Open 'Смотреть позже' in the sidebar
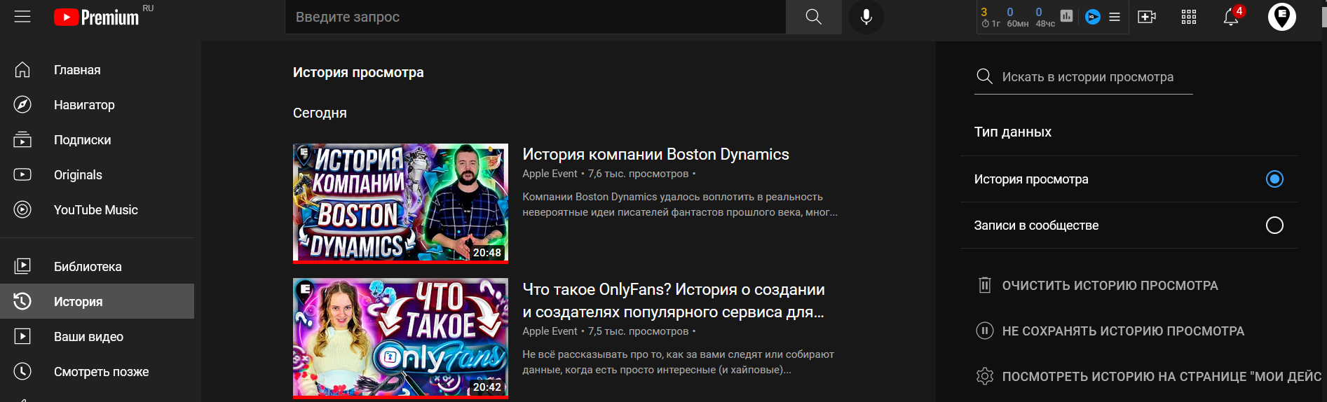The width and height of the screenshot is (1327, 402). point(101,372)
